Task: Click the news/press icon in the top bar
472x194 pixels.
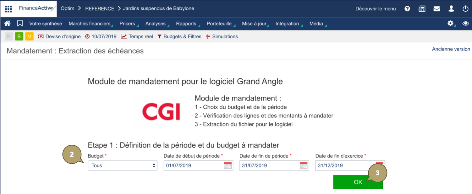Action: pyautogui.click(x=422, y=8)
